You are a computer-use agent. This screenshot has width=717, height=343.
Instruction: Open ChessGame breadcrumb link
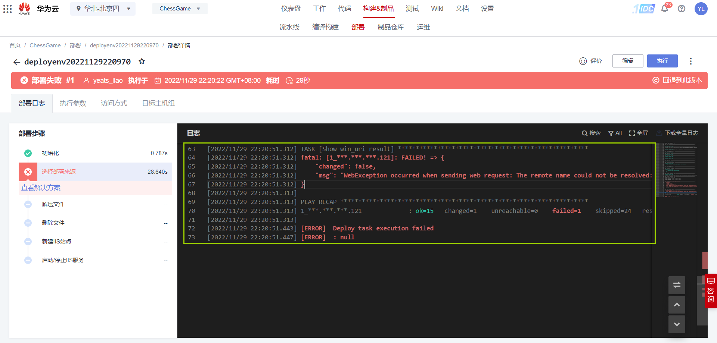click(45, 45)
